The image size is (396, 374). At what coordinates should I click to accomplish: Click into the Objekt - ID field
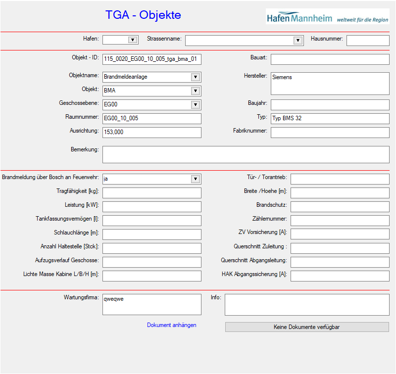pos(152,59)
